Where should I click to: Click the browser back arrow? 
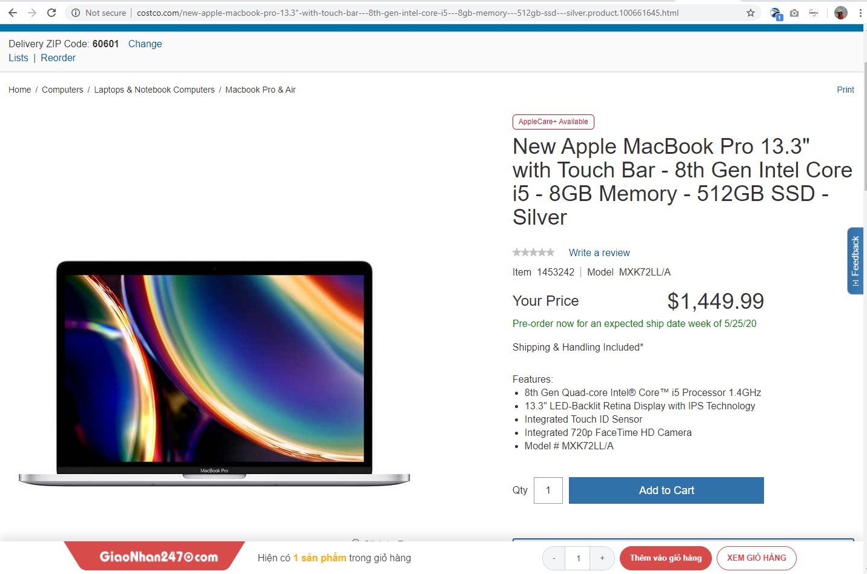[x=13, y=13]
